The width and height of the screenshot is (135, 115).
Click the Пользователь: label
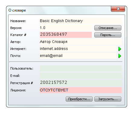coord(22,68)
